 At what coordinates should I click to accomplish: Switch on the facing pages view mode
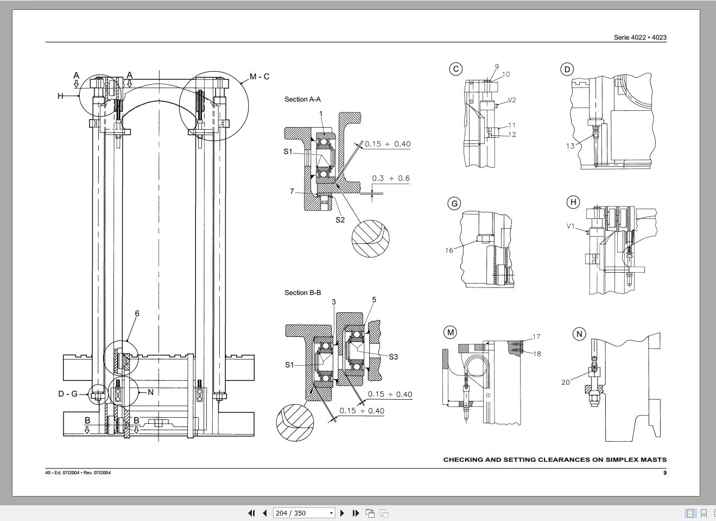714,512
